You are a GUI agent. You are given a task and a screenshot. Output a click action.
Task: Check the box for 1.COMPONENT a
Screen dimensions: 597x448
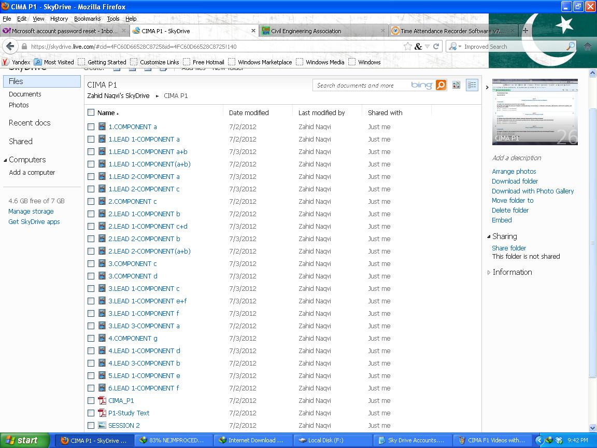tap(91, 127)
